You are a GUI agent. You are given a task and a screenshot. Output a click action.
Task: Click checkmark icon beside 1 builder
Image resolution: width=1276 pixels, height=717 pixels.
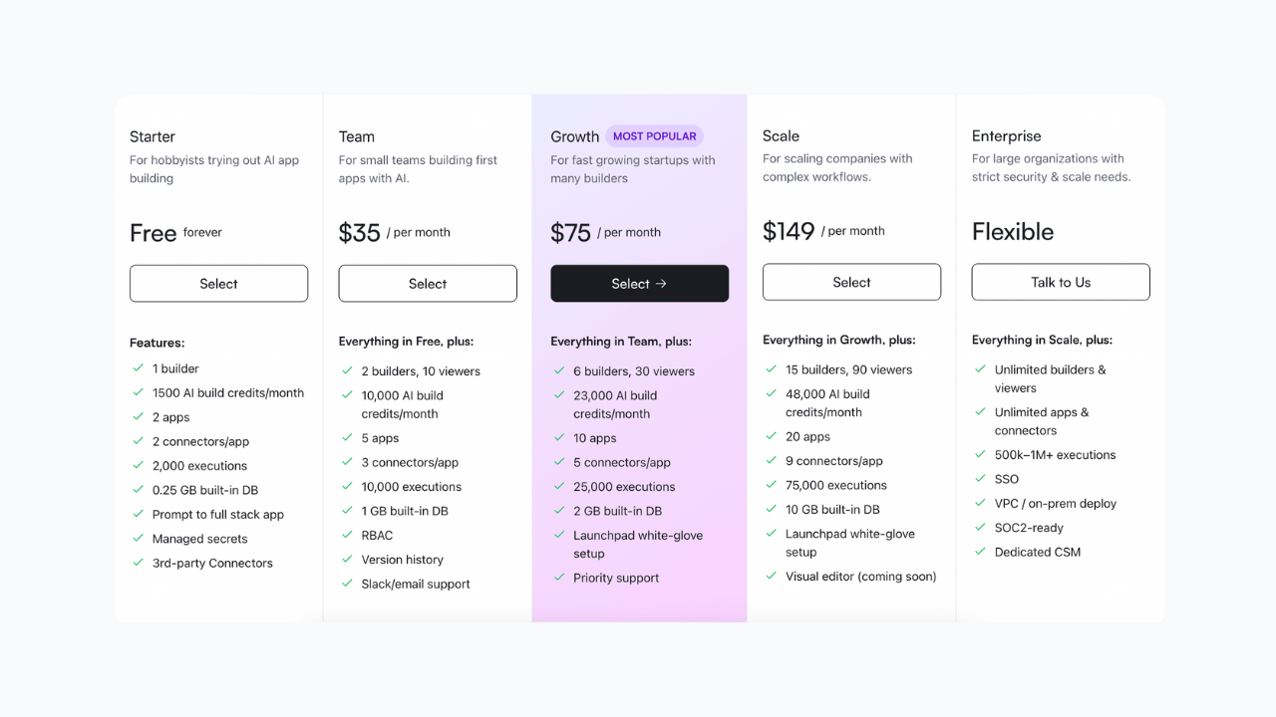139,368
